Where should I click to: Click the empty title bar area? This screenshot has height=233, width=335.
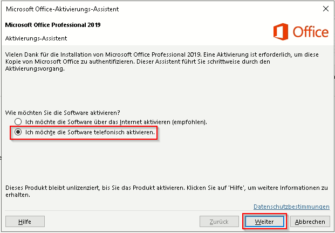click(216, 9)
